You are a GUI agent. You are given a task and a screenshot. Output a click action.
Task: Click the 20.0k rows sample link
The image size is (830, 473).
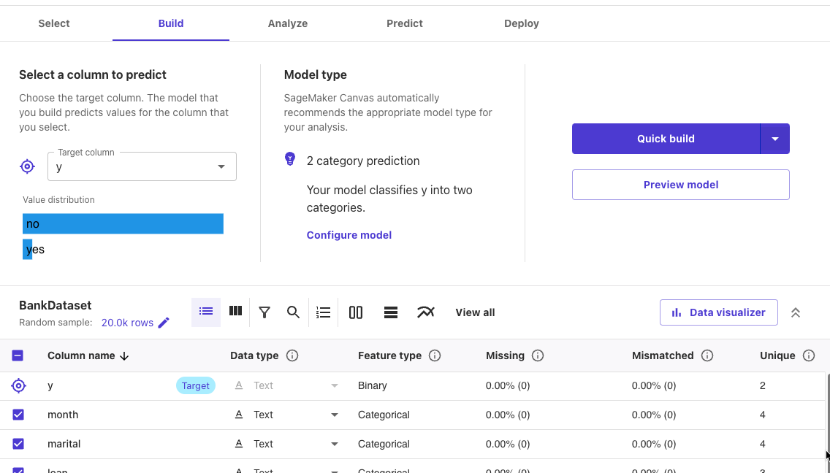127,323
